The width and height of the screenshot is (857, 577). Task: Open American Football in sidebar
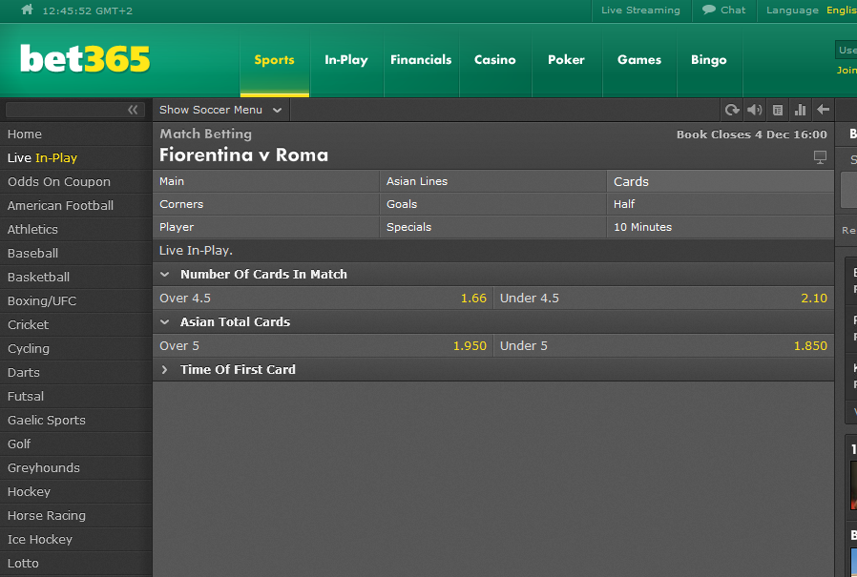pos(76,205)
